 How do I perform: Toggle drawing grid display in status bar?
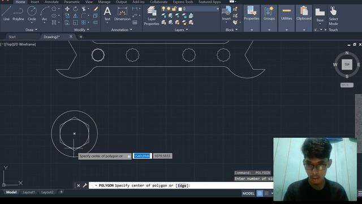[x=260, y=193]
